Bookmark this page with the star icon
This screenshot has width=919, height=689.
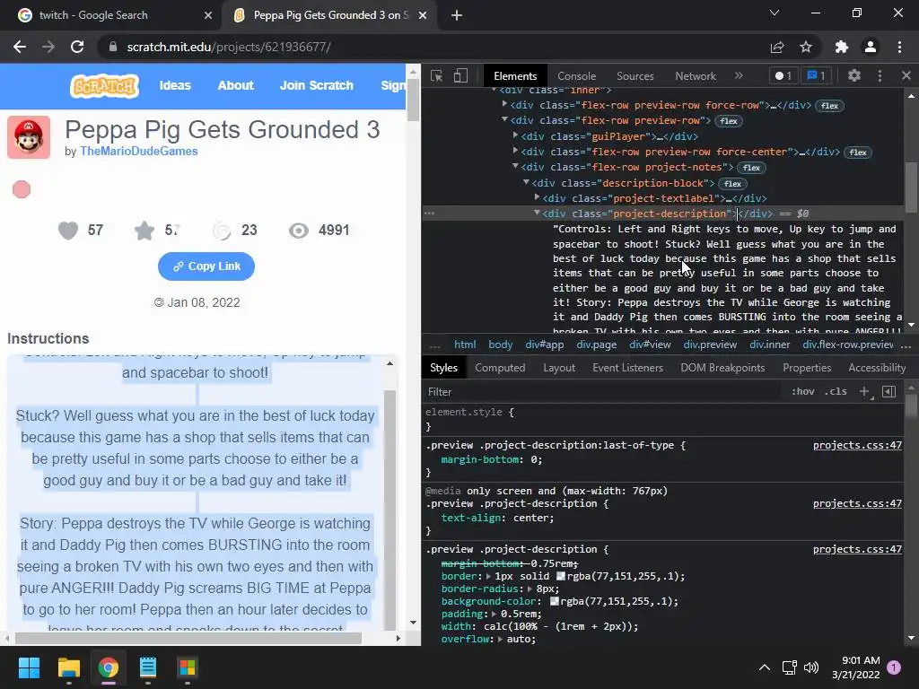(x=806, y=47)
